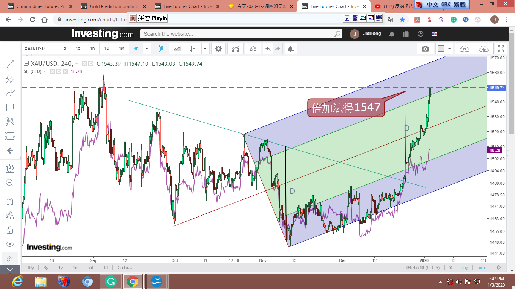Take a chart snapshot with camera icon
Screen dimensions: 515x289
pyautogui.click(x=425, y=49)
